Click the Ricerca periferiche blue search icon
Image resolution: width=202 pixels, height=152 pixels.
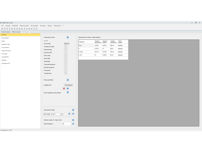(68, 80)
